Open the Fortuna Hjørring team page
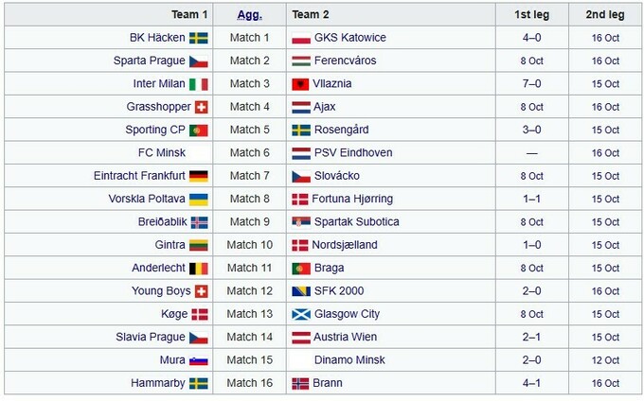644x401 pixels. click(x=355, y=200)
